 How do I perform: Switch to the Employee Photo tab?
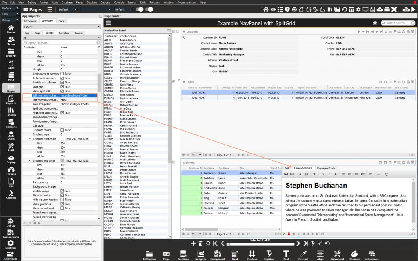[326, 168]
